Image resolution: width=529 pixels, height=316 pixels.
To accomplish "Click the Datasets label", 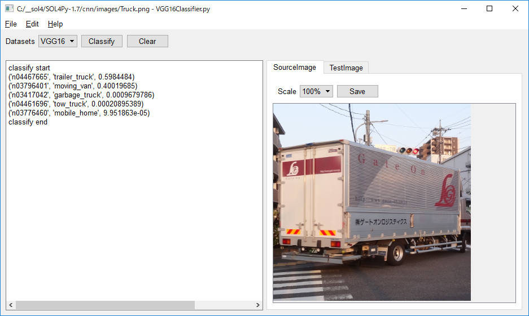I will tap(20, 41).
